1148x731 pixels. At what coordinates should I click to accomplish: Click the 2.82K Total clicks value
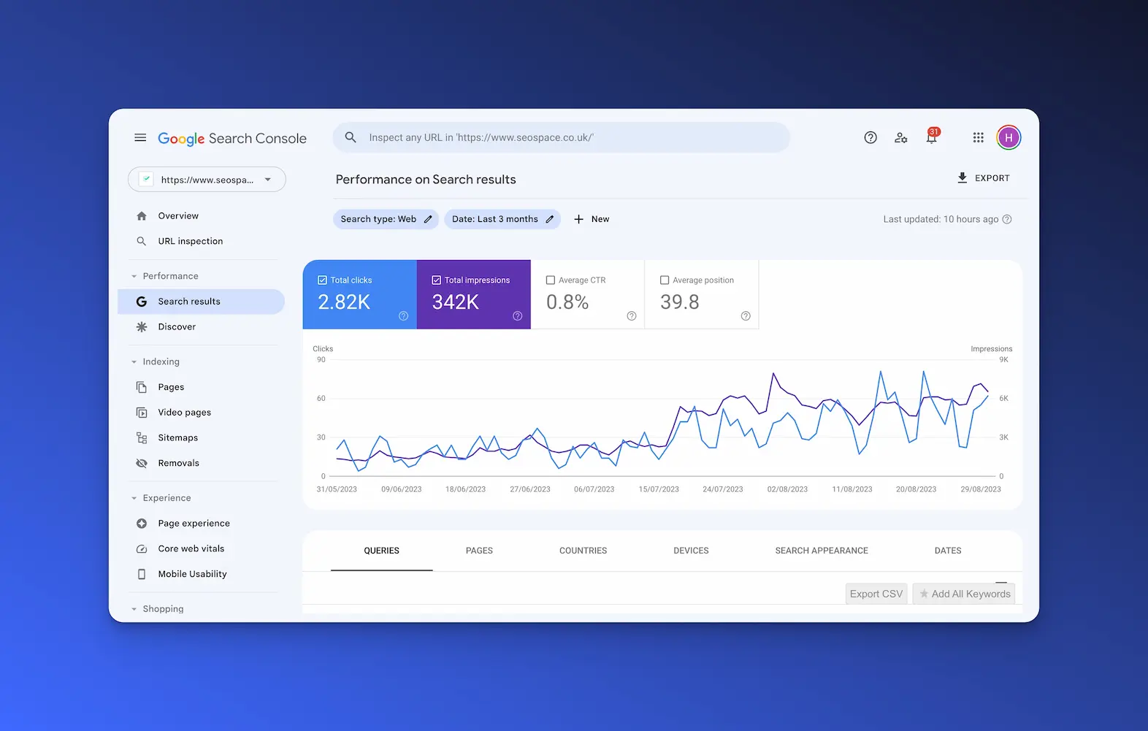click(344, 302)
